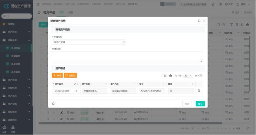Image resolution: width=256 pixels, height=135 pixels.
Task: Click the refresh icon beside 领用申请 title
Action: pos(39,13)
